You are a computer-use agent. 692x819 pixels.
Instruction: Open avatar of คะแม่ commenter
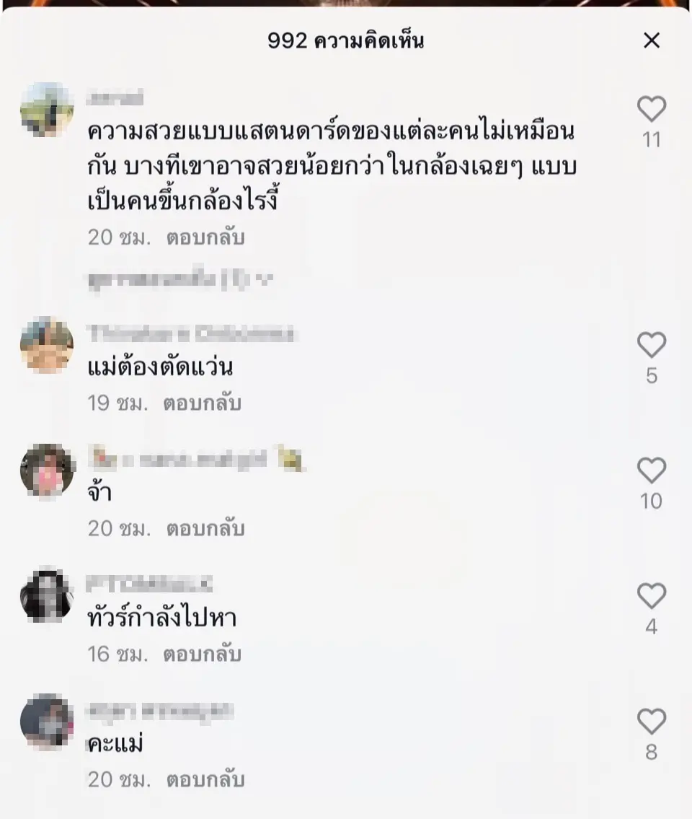[x=47, y=722]
